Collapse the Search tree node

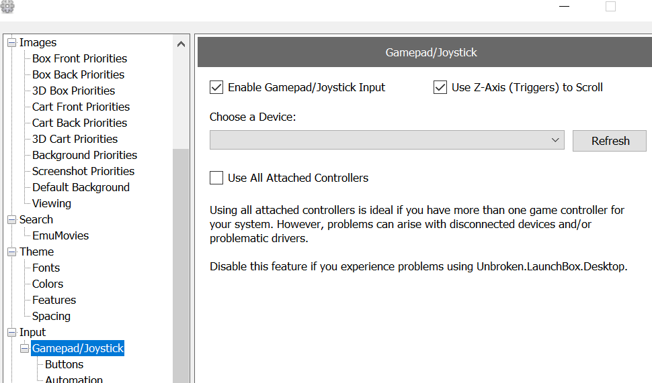[x=11, y=219]
